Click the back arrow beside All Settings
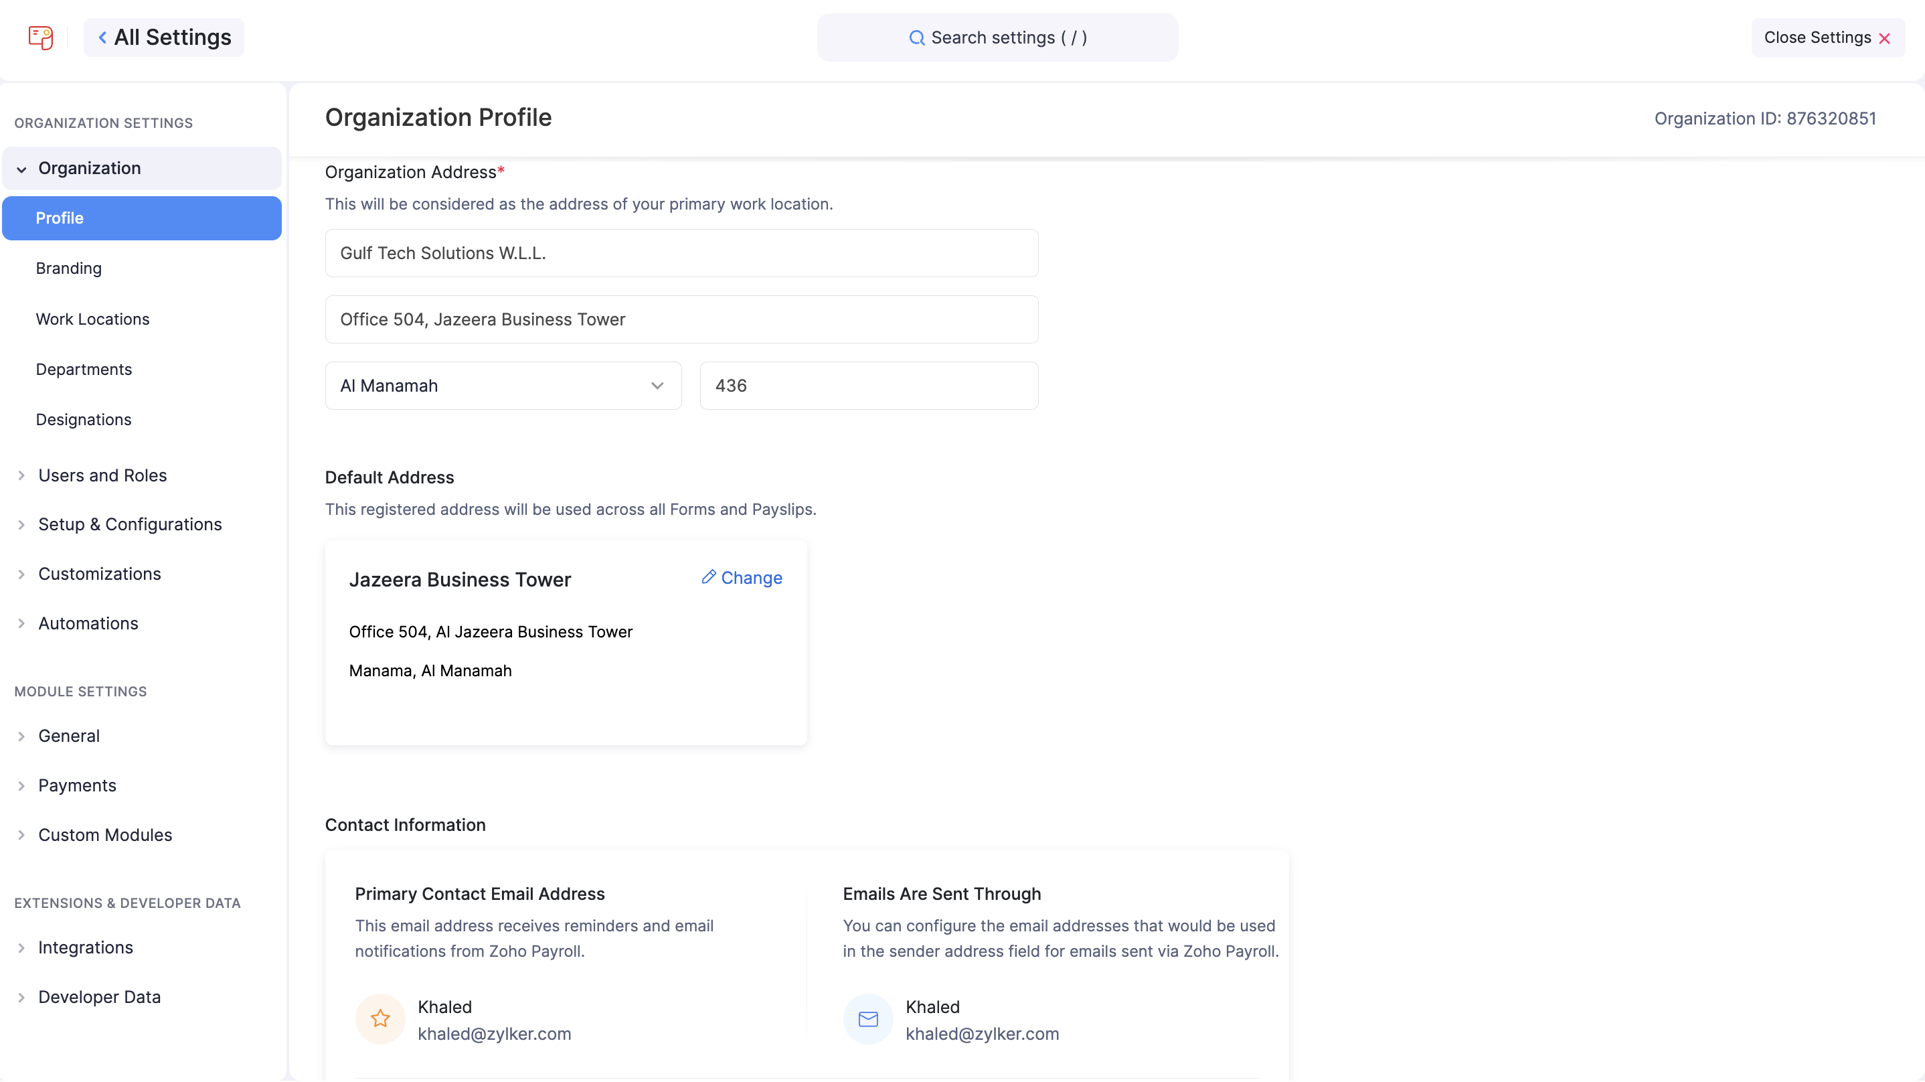 [102, 37]
